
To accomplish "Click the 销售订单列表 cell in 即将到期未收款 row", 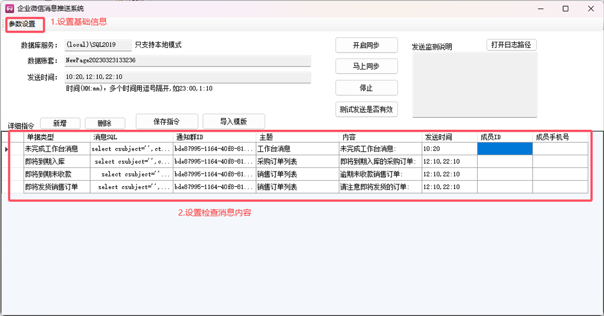I will [x=297, y=174].
